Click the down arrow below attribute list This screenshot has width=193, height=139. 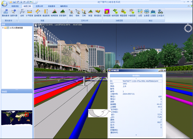(x=136, y=135)
